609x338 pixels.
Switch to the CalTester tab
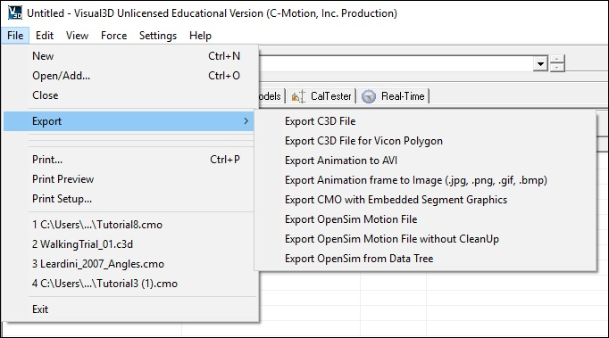click(321, 96)
